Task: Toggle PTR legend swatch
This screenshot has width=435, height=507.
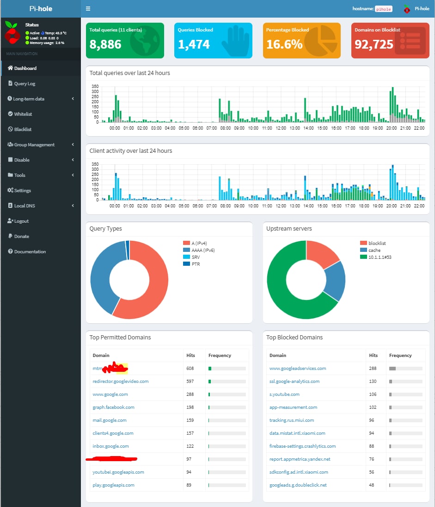Action: (x=186, y=264)
